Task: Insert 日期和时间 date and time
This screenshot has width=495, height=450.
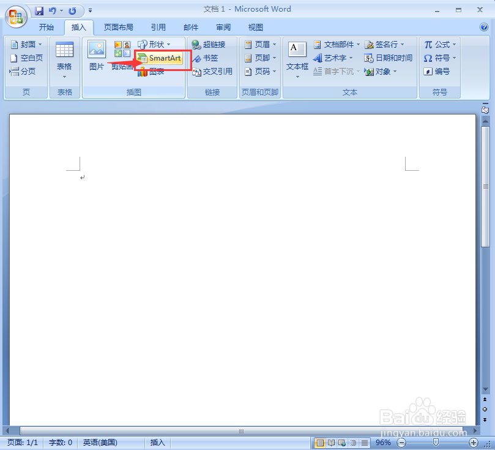Action: (389, 58)
